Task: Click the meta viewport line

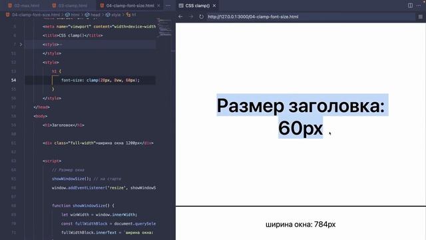Action: tap(99, 27)
